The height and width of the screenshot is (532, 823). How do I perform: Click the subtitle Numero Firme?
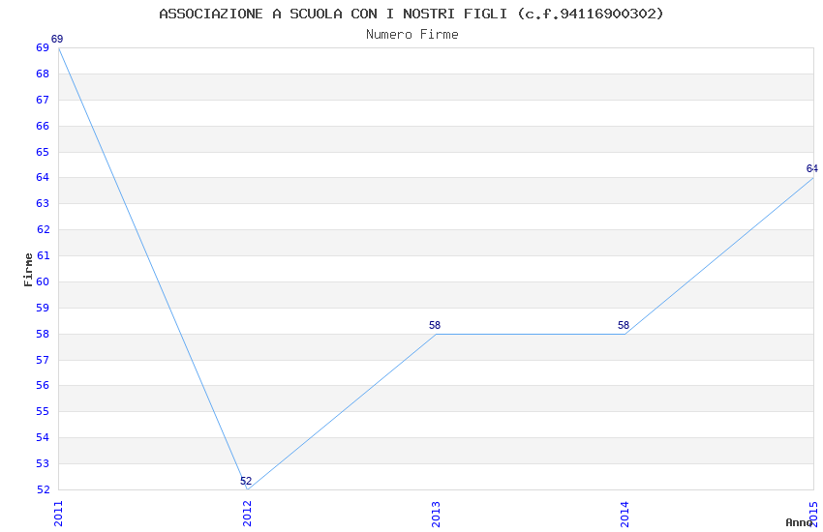click(412, 34)
